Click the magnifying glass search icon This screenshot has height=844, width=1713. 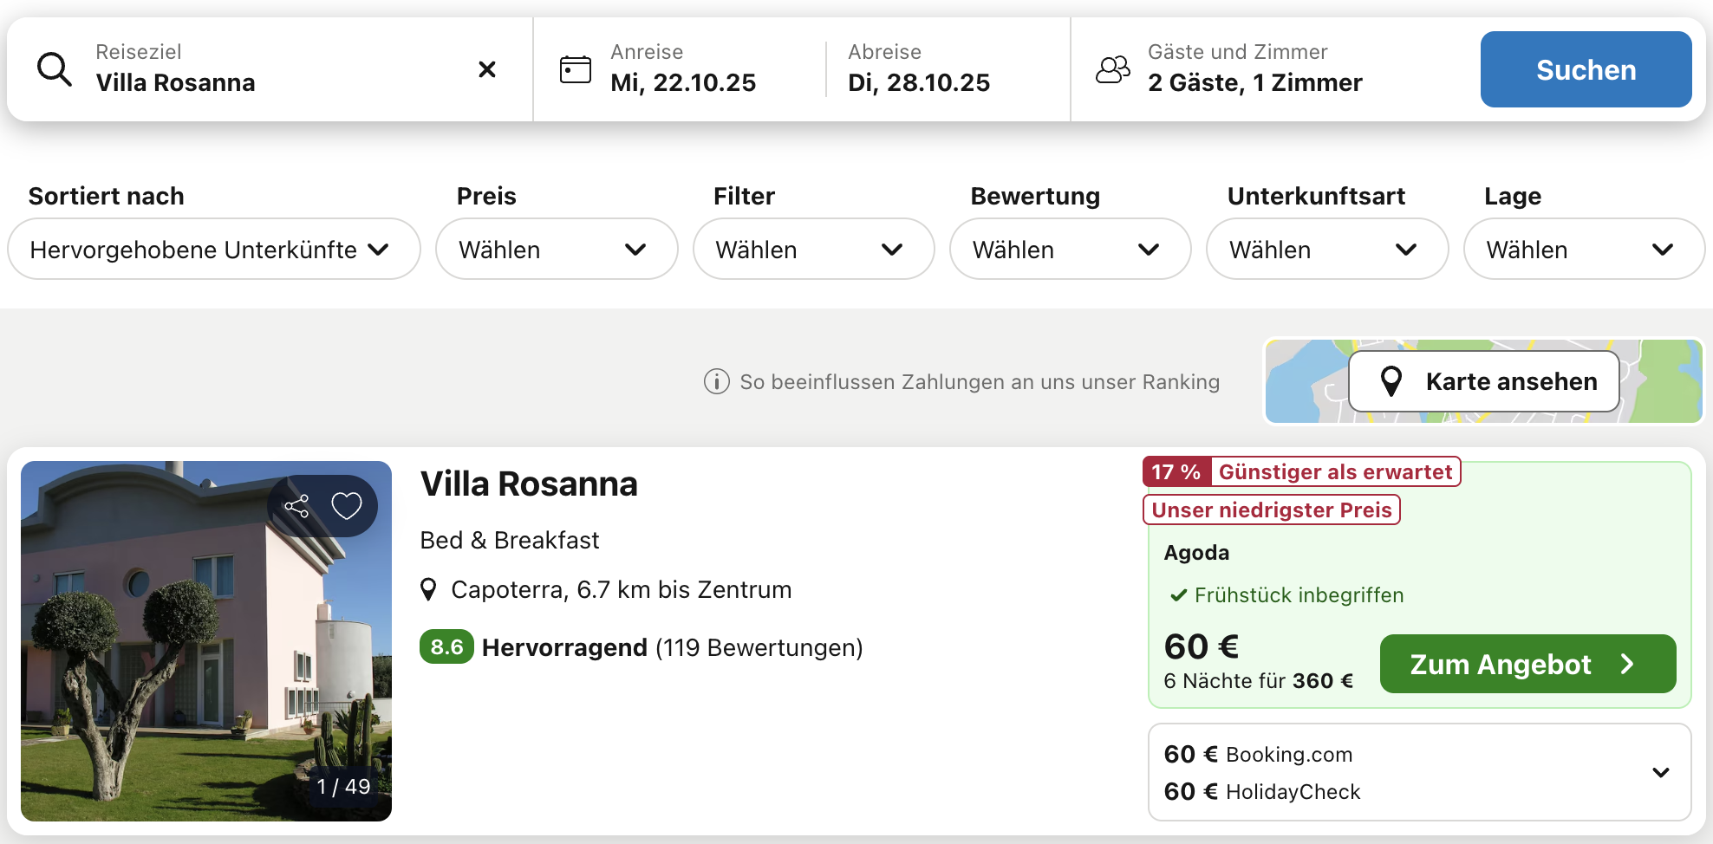coord(55,69)
